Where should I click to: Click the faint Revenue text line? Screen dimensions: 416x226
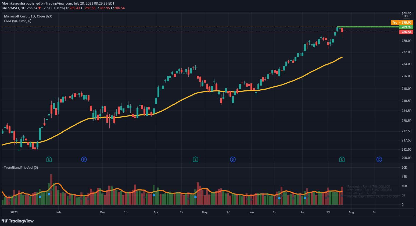pyautogui.click(x=369, y=187)
